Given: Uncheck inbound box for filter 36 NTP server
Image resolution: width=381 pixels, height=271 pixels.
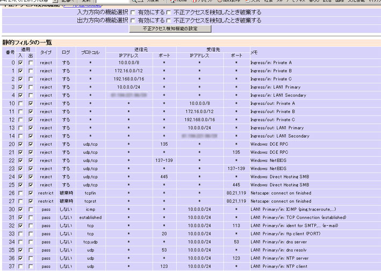Looking at the screenshot, I should point(20,258).
